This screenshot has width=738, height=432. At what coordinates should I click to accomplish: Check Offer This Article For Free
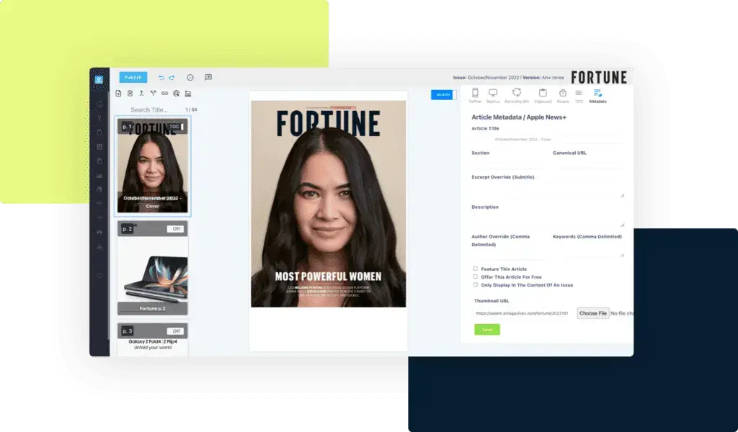pos(476,276)
